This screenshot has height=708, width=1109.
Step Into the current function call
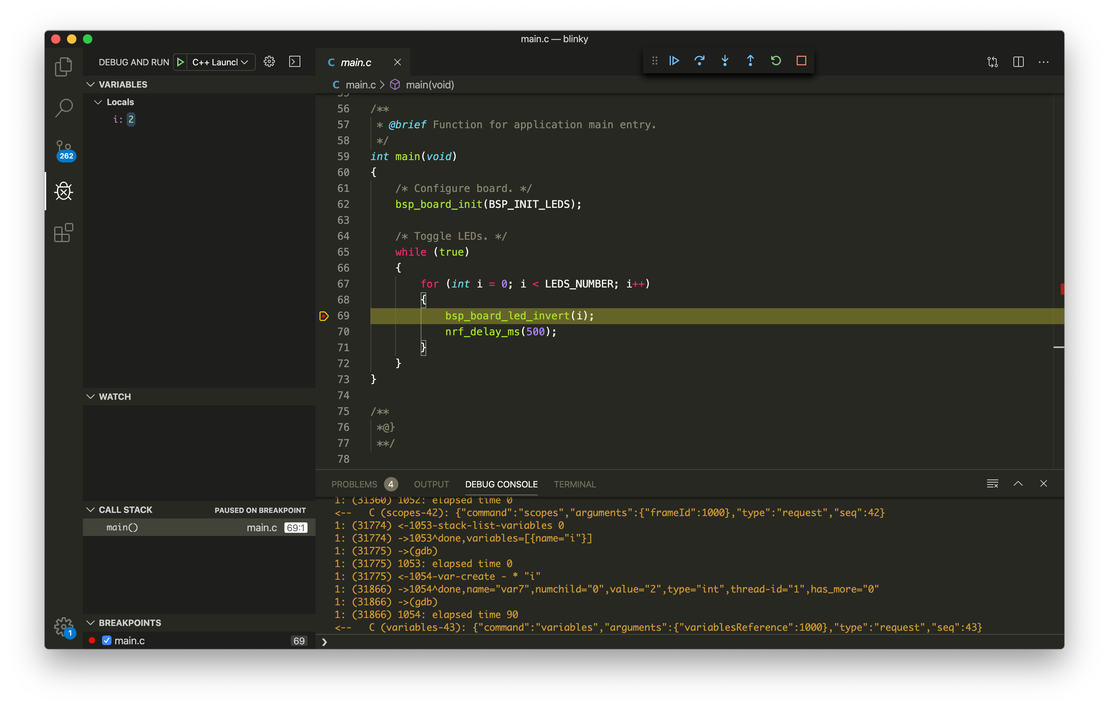(725, 60)
